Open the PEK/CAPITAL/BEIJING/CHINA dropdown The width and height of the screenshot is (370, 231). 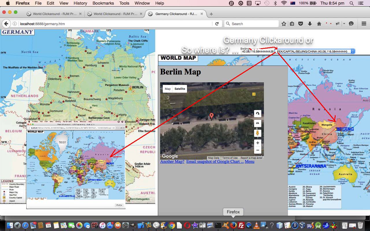(x=314, y=51)
